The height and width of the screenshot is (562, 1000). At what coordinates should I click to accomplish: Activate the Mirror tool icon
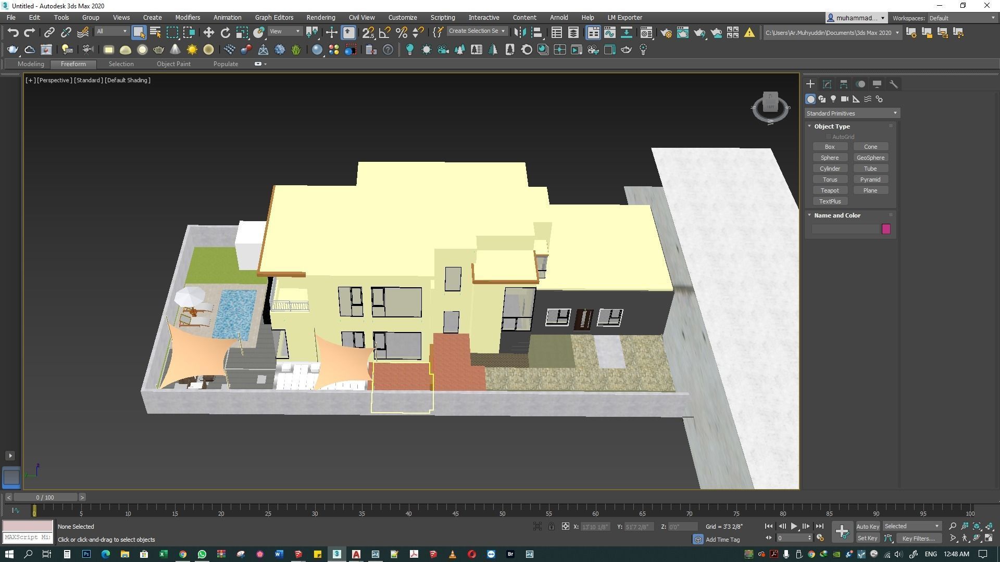[519, 33]
